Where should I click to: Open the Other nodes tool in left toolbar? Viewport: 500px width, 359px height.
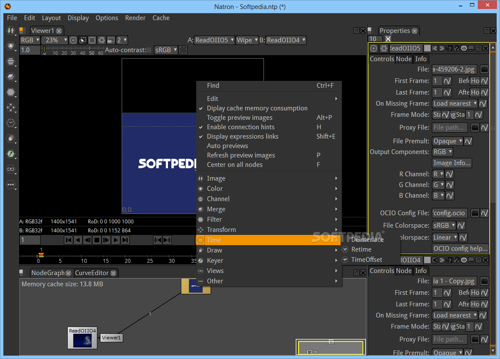[x=11, y=185]
